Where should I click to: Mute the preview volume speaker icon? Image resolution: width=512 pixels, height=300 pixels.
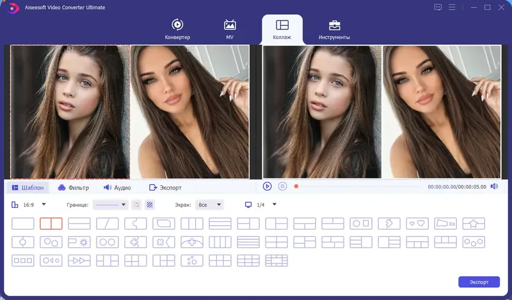[494, 186]
